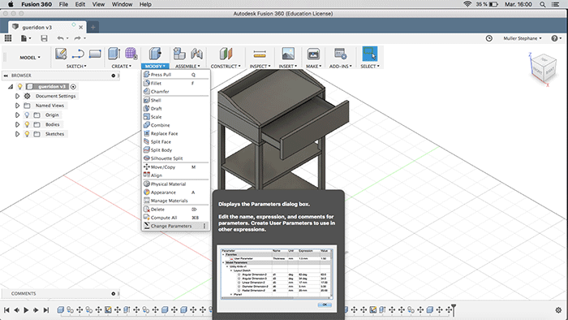Play the timeline

coord(26,310)
